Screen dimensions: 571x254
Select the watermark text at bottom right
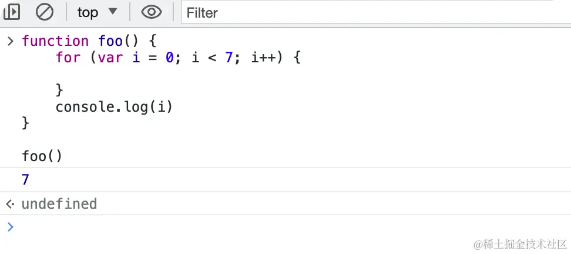520,243
